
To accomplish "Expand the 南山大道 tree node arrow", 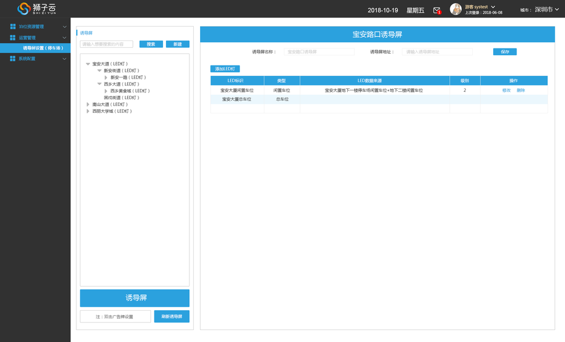I will coord(88,104).
